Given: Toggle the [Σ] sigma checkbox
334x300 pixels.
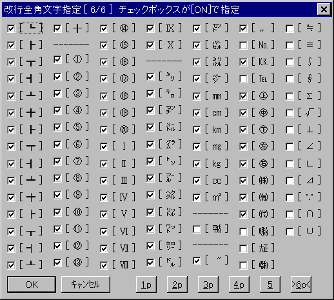Looking at the screenshot, I should pos(290,96).
